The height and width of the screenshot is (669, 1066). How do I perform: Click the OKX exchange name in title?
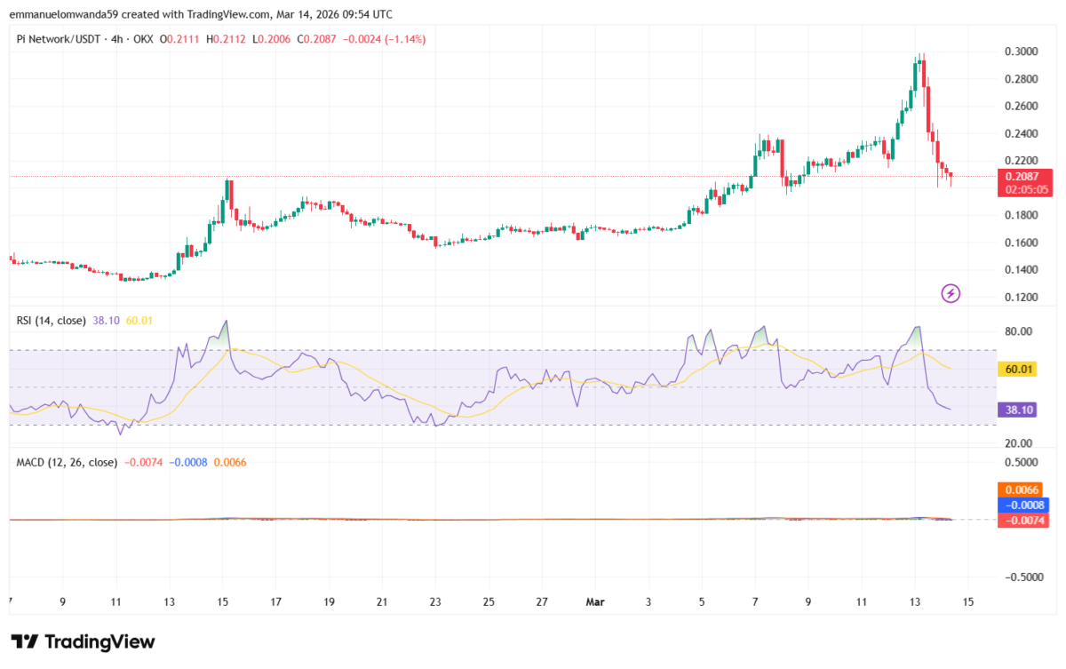pos(145,39)
